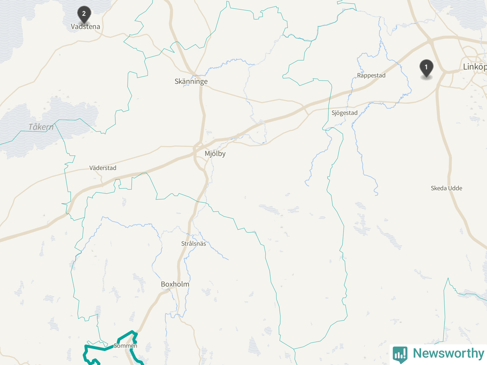Click the Tåkern lake label

(x=41, y=127)
